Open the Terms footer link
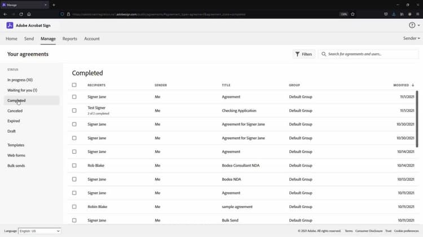The height and width of the screenshot is (237, 423). click(x=349, y=231)
